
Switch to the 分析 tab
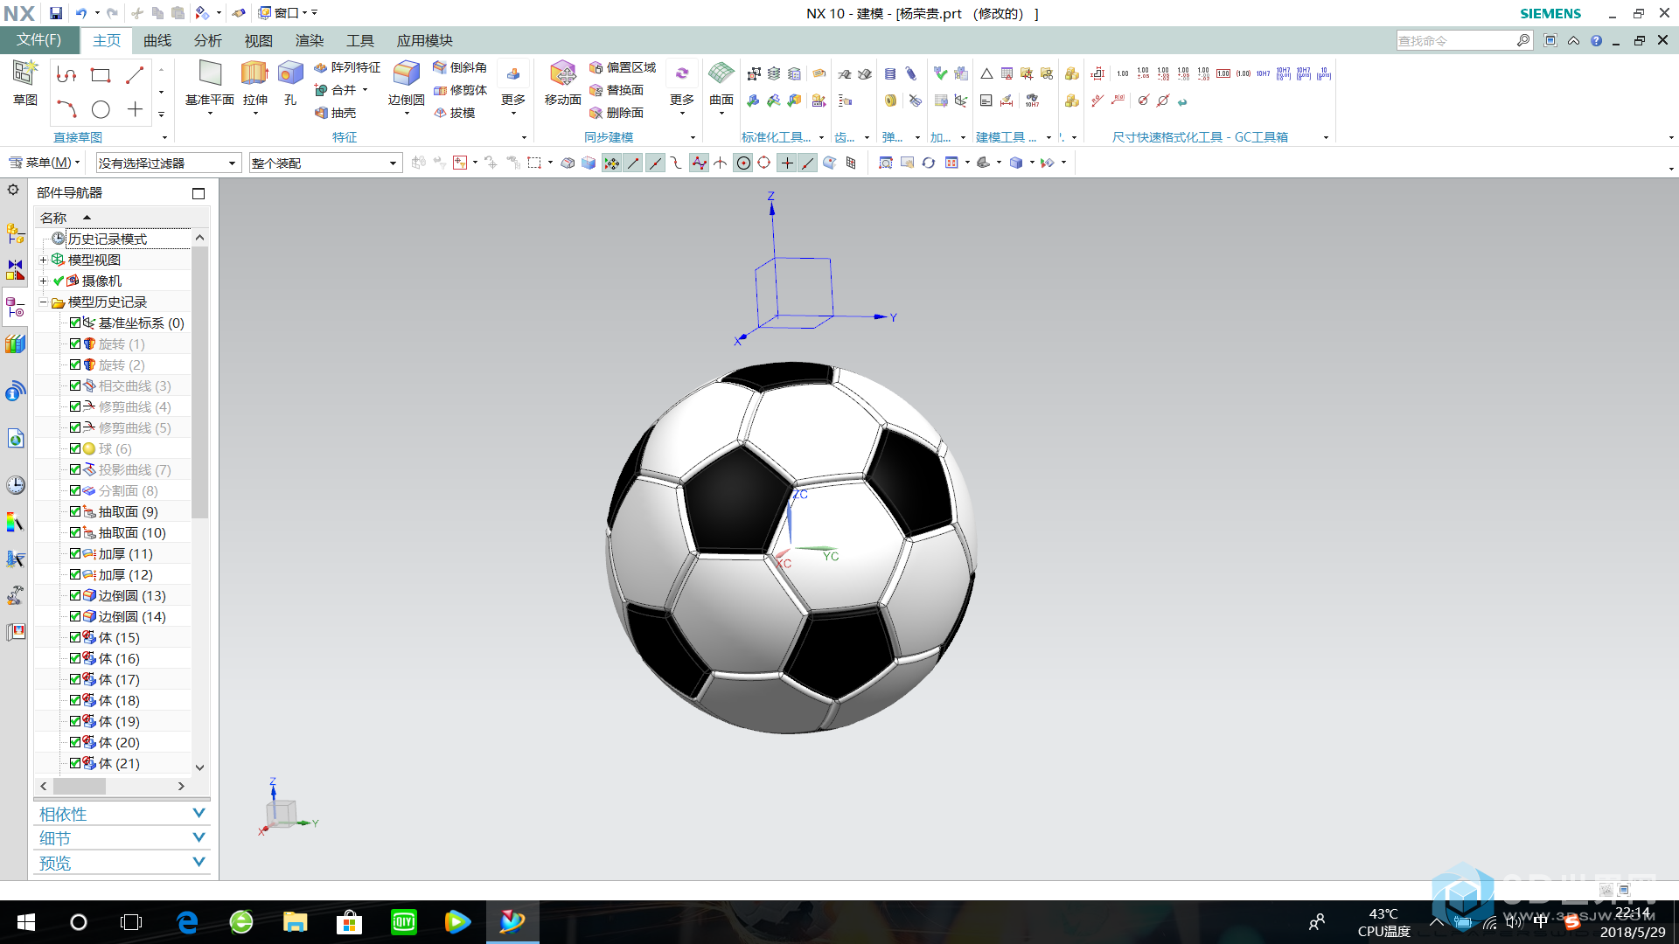[208, 41]
